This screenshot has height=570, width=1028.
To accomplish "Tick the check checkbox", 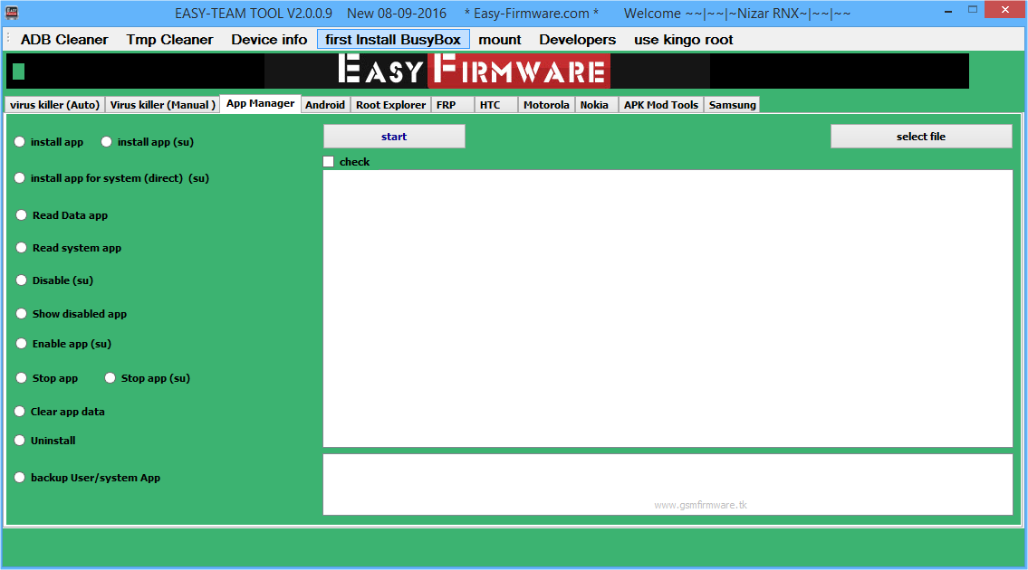I will point(329,162).
